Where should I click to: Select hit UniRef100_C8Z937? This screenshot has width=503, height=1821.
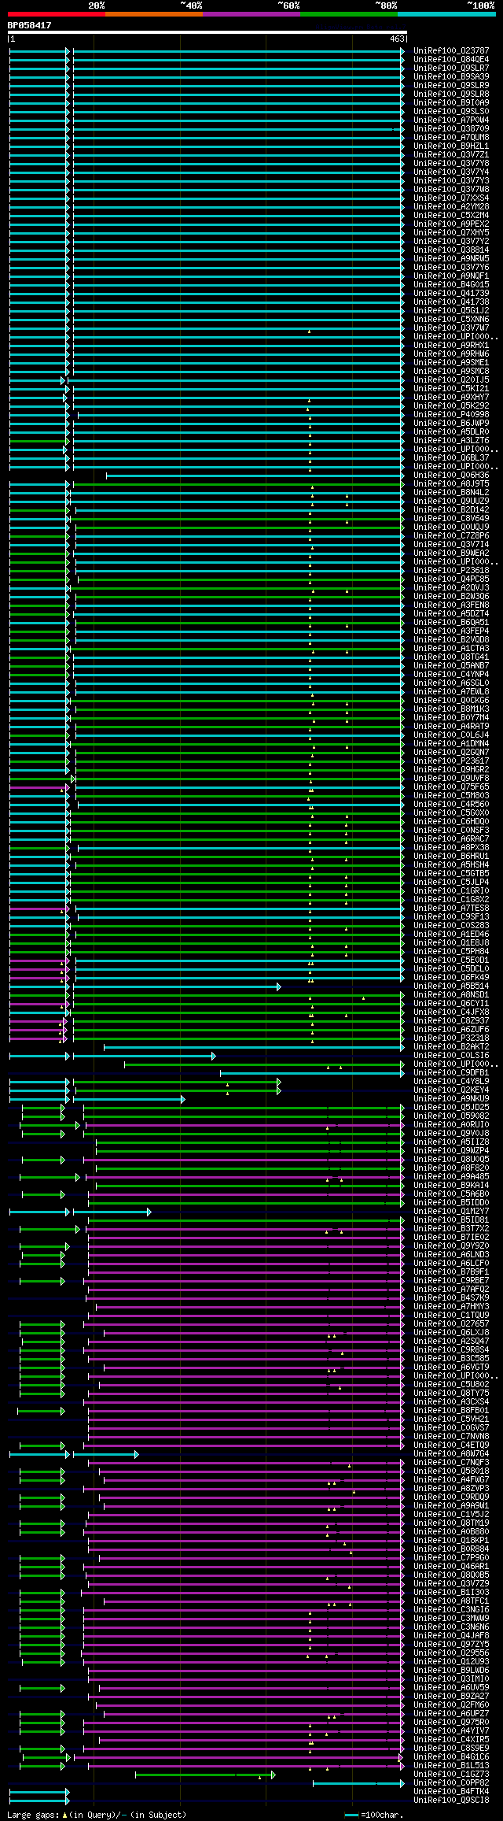click(x=451, y=1020)
